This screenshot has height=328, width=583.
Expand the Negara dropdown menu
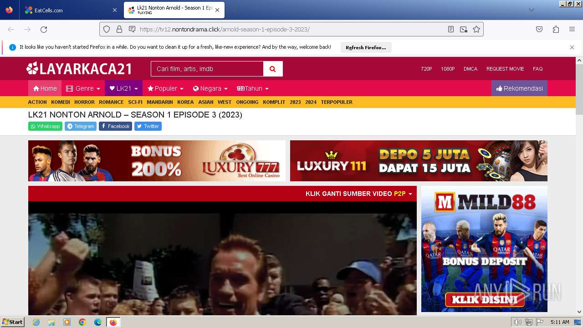pyautogui.click(x=210, y=88)
